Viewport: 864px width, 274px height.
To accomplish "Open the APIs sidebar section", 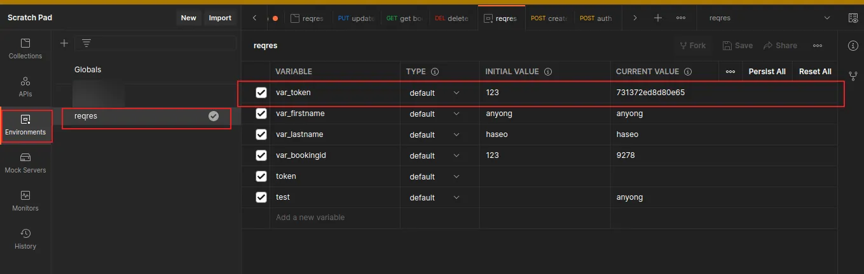I will point(25,86).
